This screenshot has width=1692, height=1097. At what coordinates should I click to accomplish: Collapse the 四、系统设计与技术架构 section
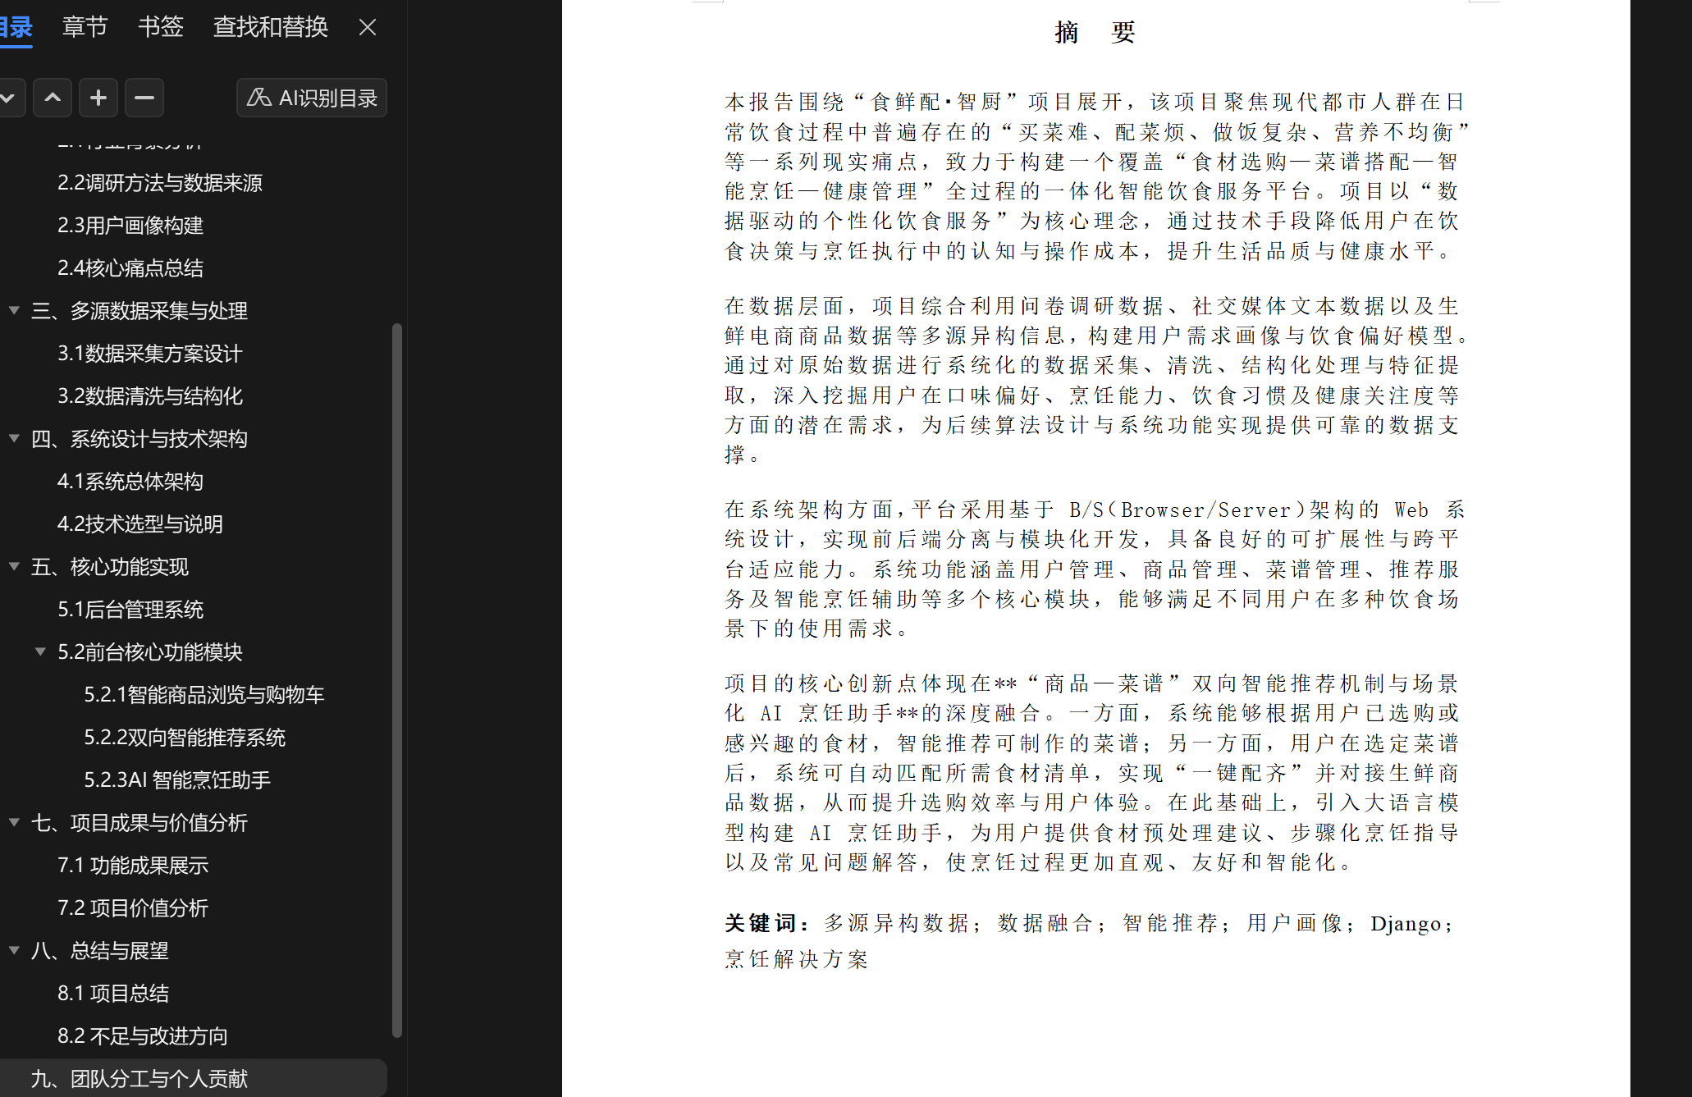[14, 438]
